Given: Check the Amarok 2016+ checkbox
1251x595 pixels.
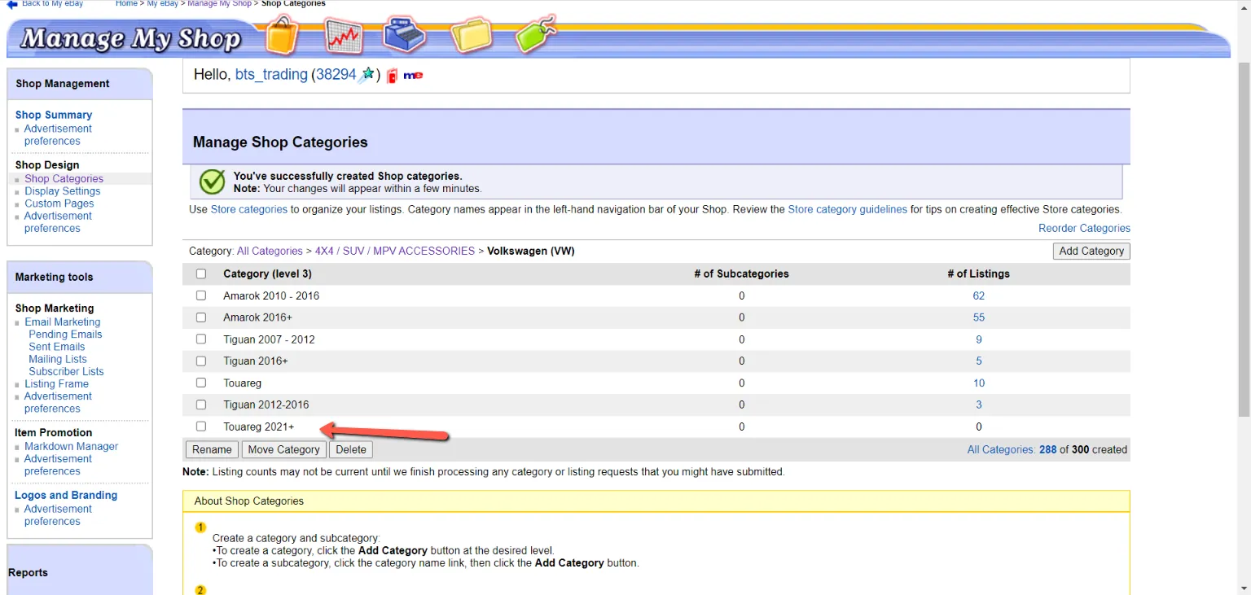Looking at the screenshot, I should click(x=201, y=317).
